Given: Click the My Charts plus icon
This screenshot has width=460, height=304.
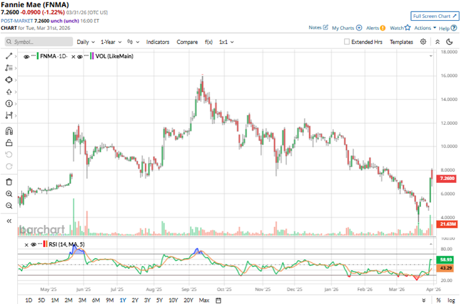Looking at the screenshot, I should [359, 28].
